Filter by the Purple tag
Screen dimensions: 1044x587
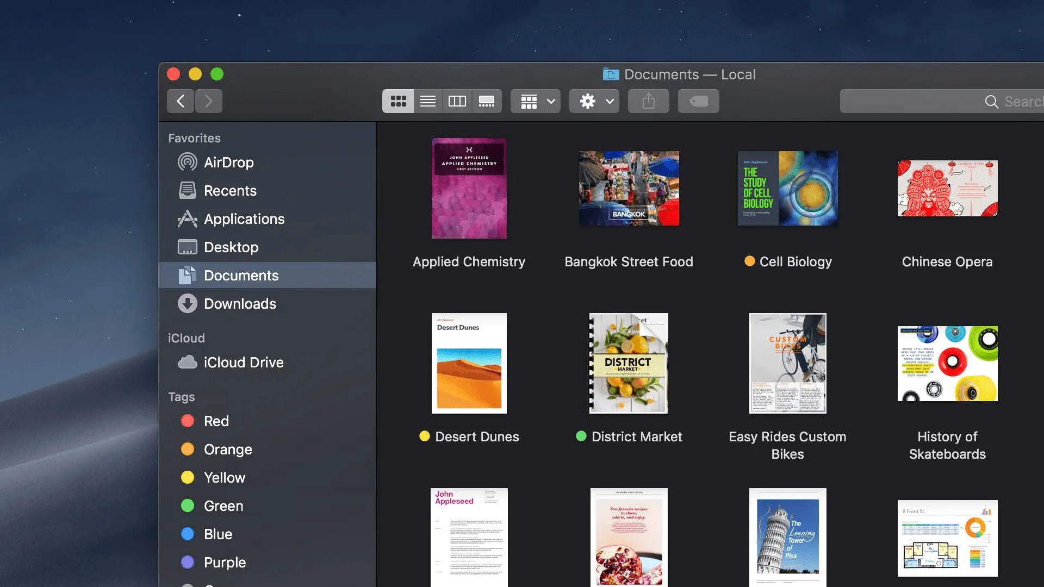coord(224,563)
